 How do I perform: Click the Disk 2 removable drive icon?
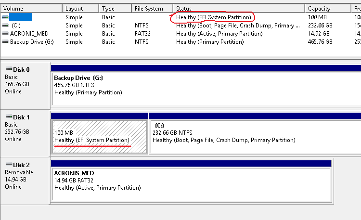[x=8, y=164]
